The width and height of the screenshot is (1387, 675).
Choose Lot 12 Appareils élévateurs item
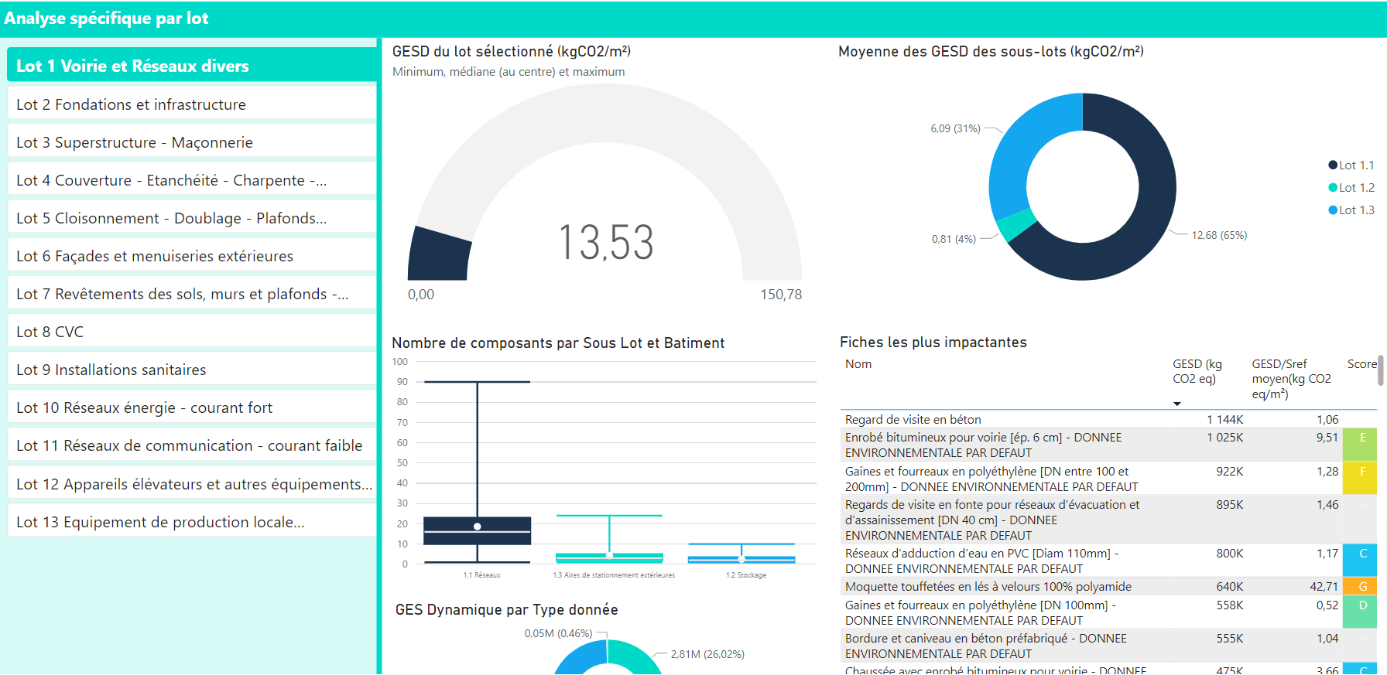tap(191, 483)
